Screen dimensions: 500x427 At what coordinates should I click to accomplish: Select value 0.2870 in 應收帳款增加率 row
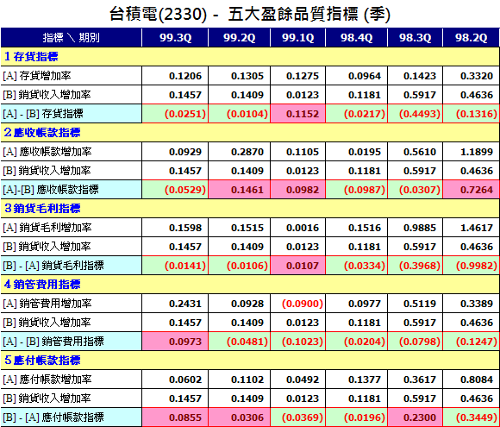coord(247,152)
